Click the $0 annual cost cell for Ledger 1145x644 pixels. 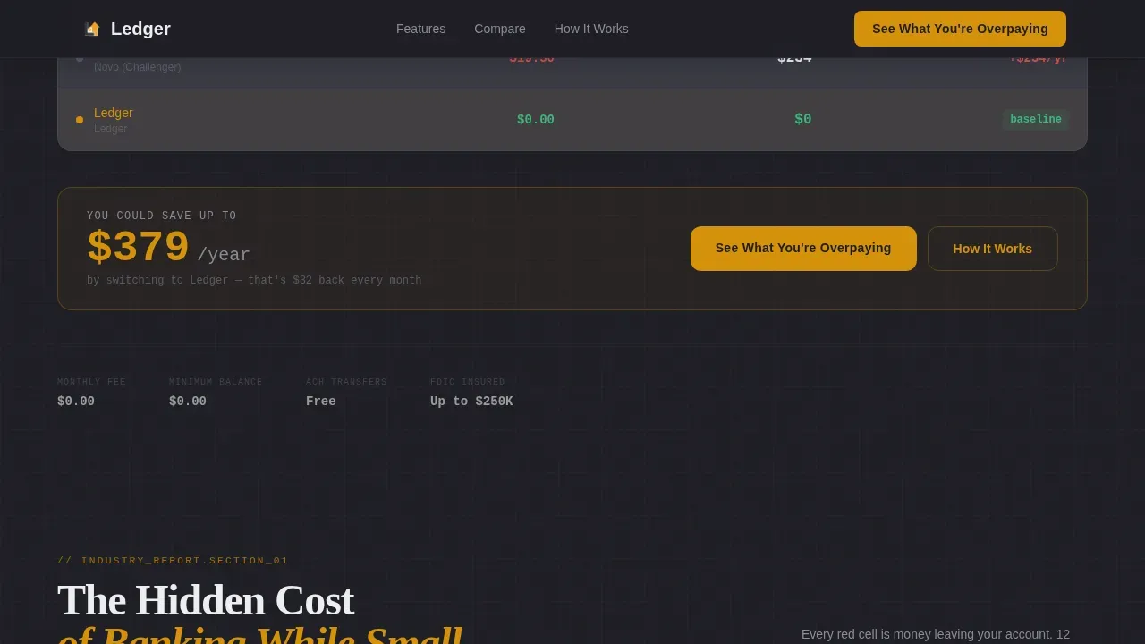(803, 119)
